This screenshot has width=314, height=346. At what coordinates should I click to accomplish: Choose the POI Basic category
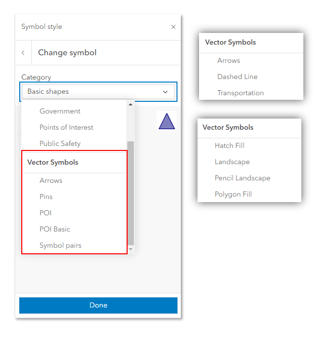click(55, 229)
